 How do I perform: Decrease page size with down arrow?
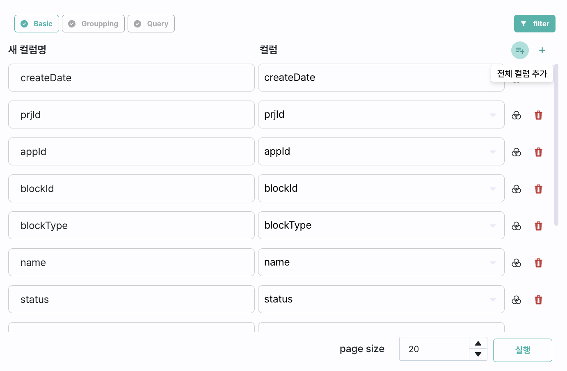click(478, 355)
